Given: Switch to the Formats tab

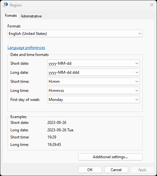Looking at the screenshot, I should coord(11,16).
